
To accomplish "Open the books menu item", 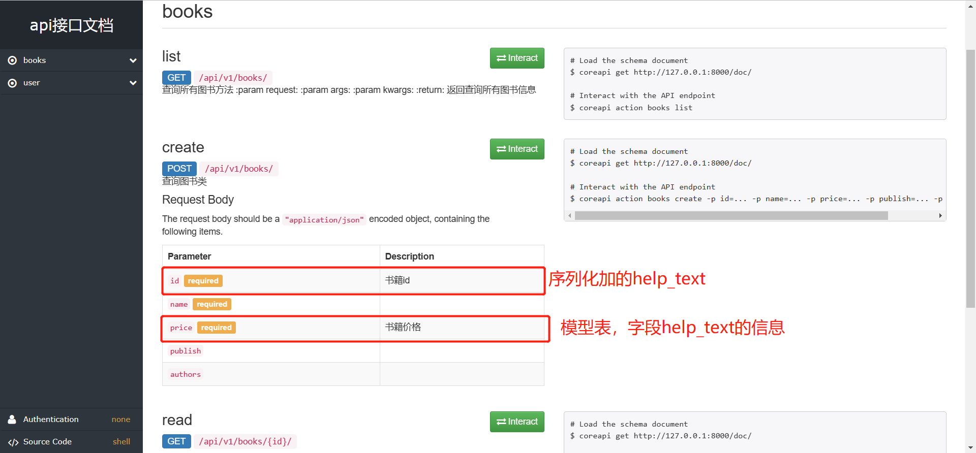I will coord(71,60).
